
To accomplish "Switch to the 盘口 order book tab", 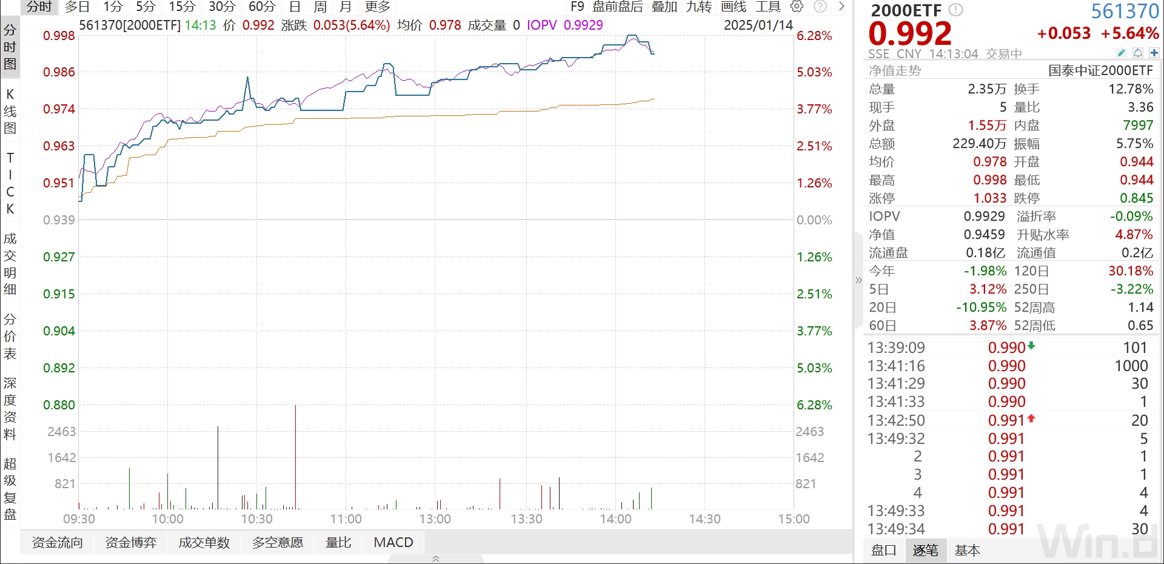I will click(x=883, y=550).
